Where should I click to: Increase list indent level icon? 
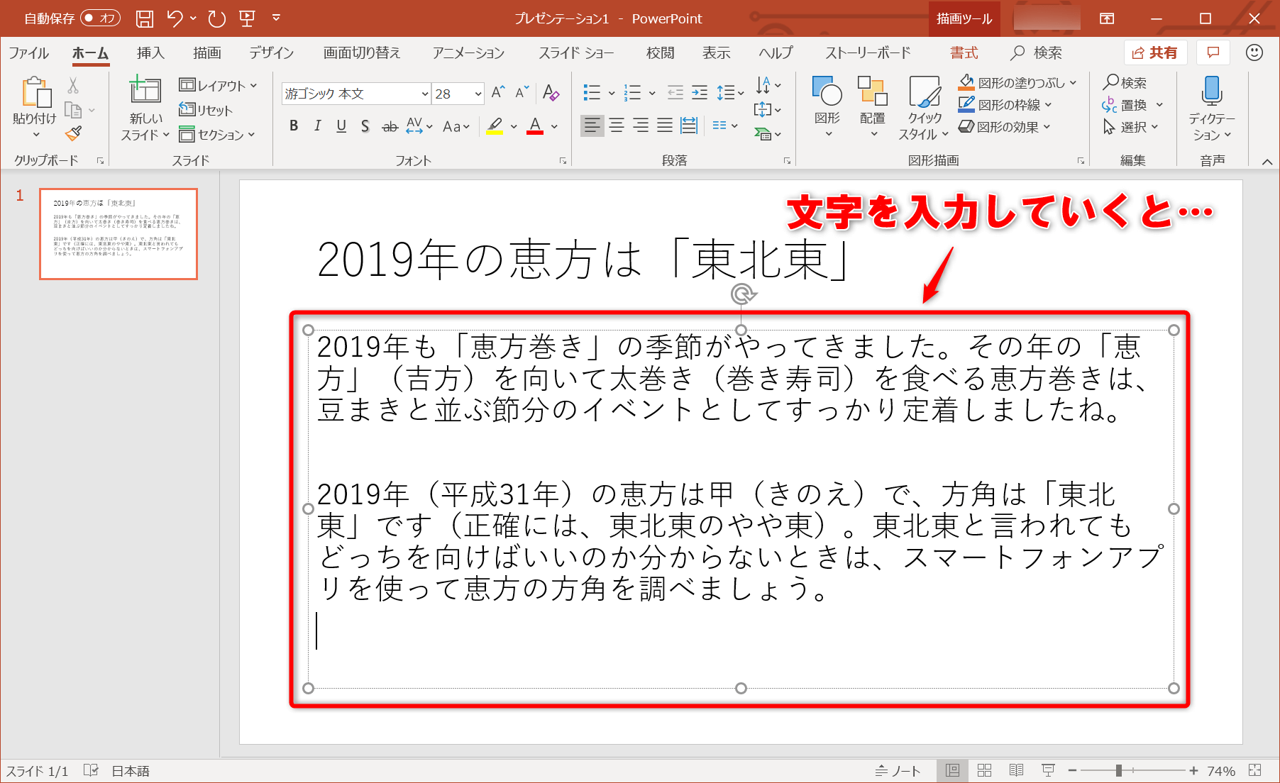coord(700,92)
